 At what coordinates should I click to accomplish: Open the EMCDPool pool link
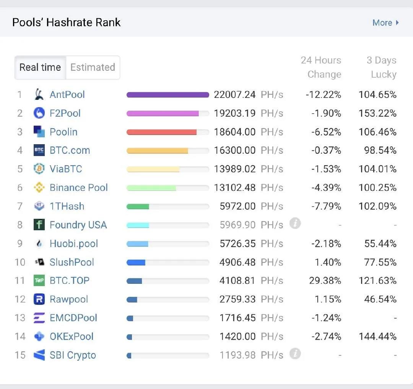point(73,318)
